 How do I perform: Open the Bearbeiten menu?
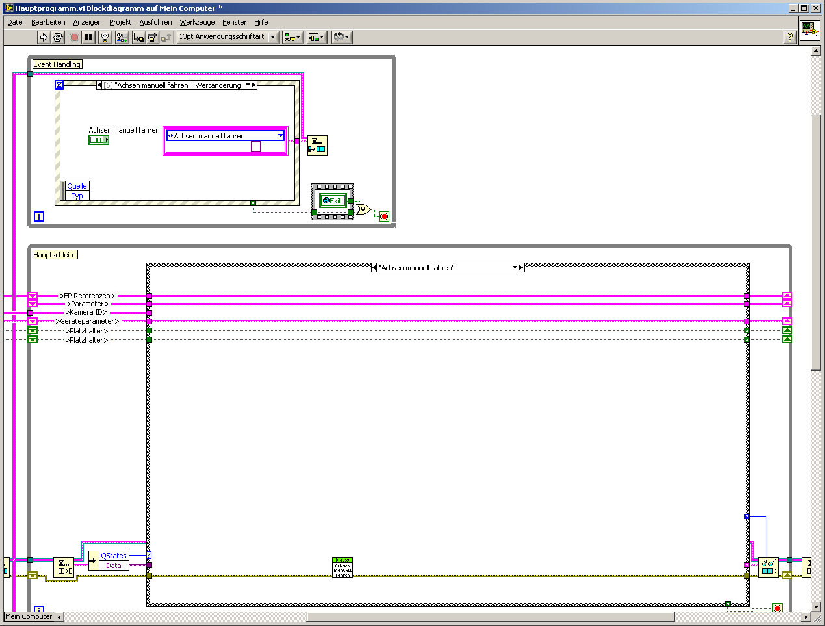point(48,22)
